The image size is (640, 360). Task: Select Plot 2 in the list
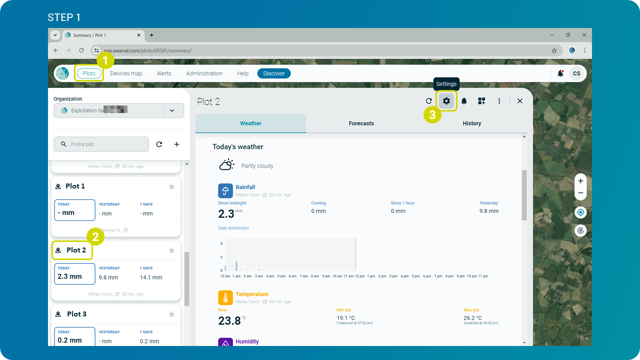point(76,250)
